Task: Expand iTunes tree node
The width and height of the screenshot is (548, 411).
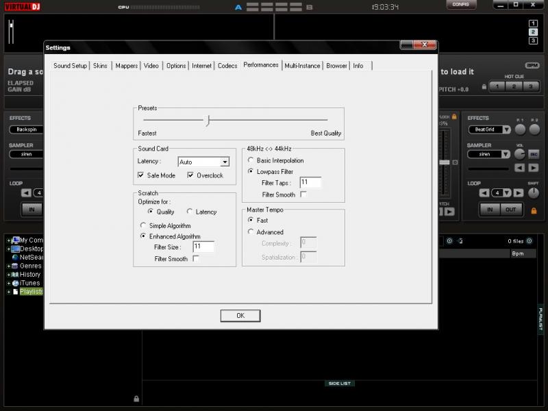Action: coord(8,283)
